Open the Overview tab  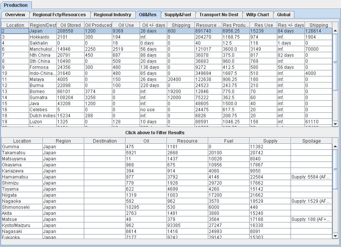[x=15, y=15]
